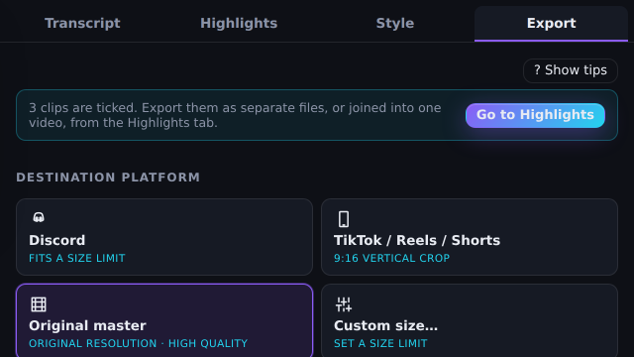Open the Highlights tab

coord(239,24)
